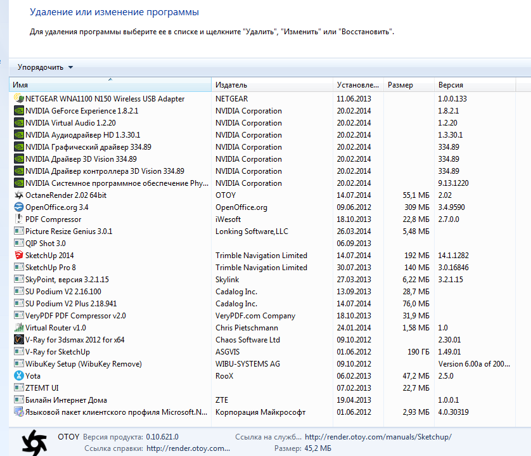Select the SketchUp 2014 program name
The width and height of the screenshot is (531, 456).
(x=49, y=256)
